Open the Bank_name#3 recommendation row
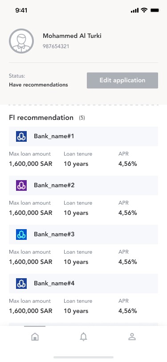The image size is (167, 362). (84, 234)
